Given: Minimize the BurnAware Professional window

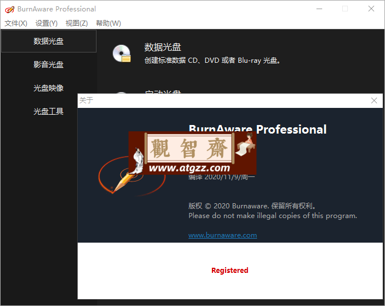Looking at the screenshot, I should click(319, 9).
